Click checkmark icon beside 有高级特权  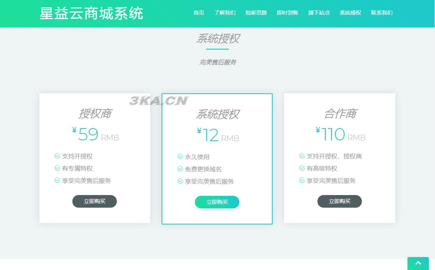pyautogui.click(x=302, y=168)
